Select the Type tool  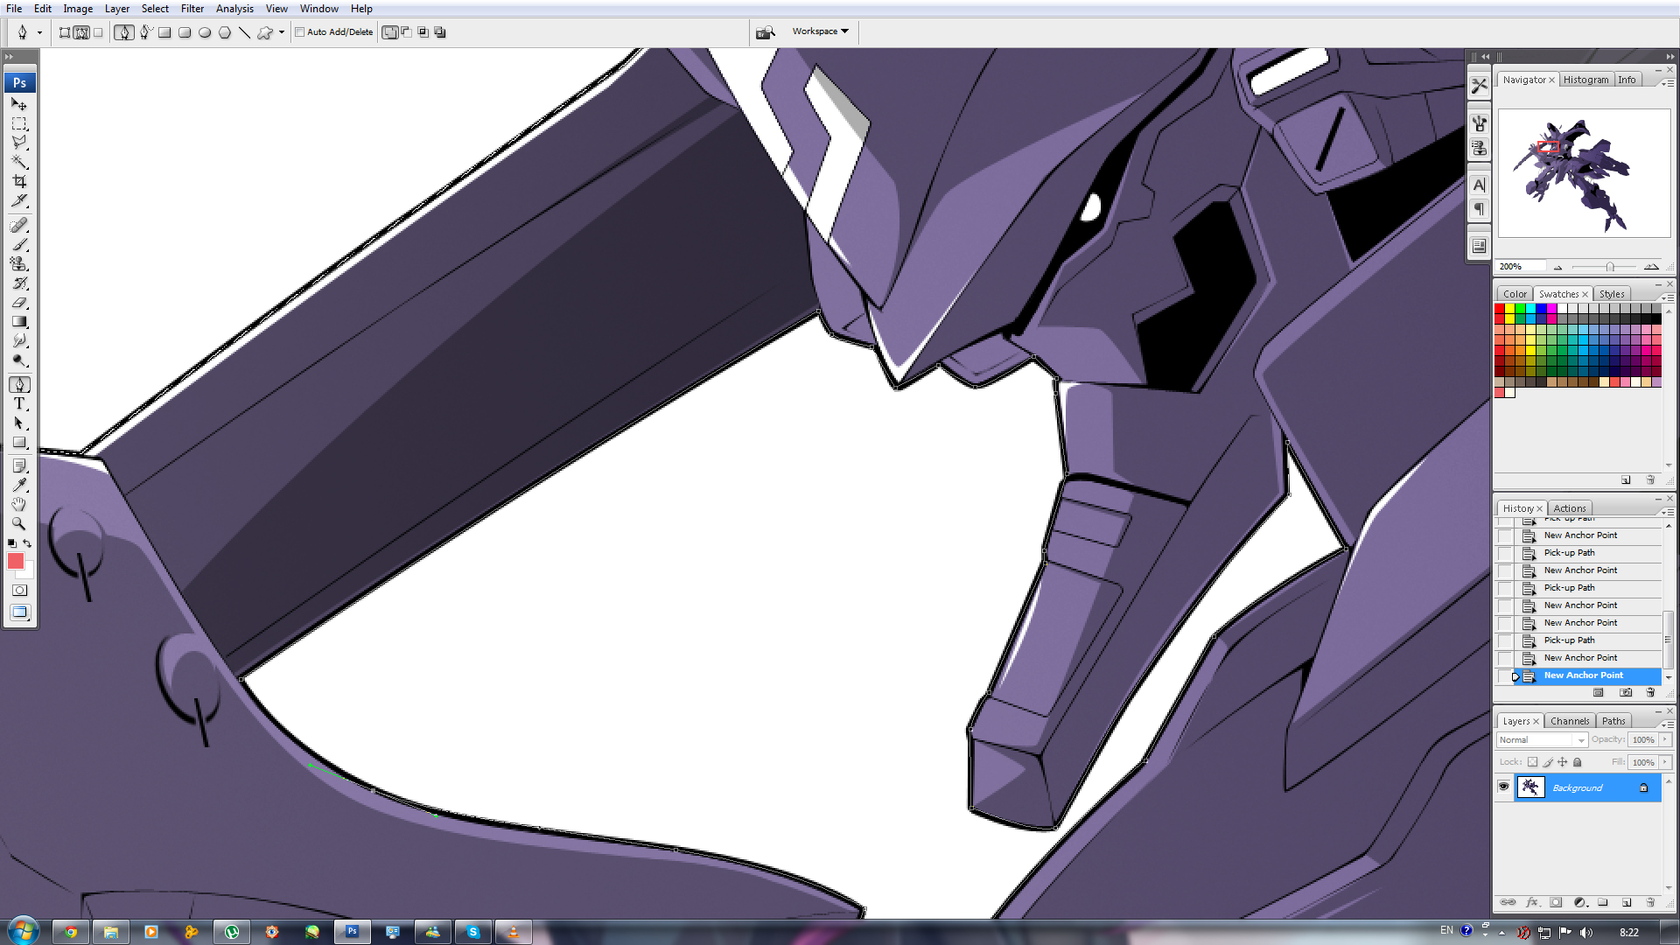coord(19,403)
